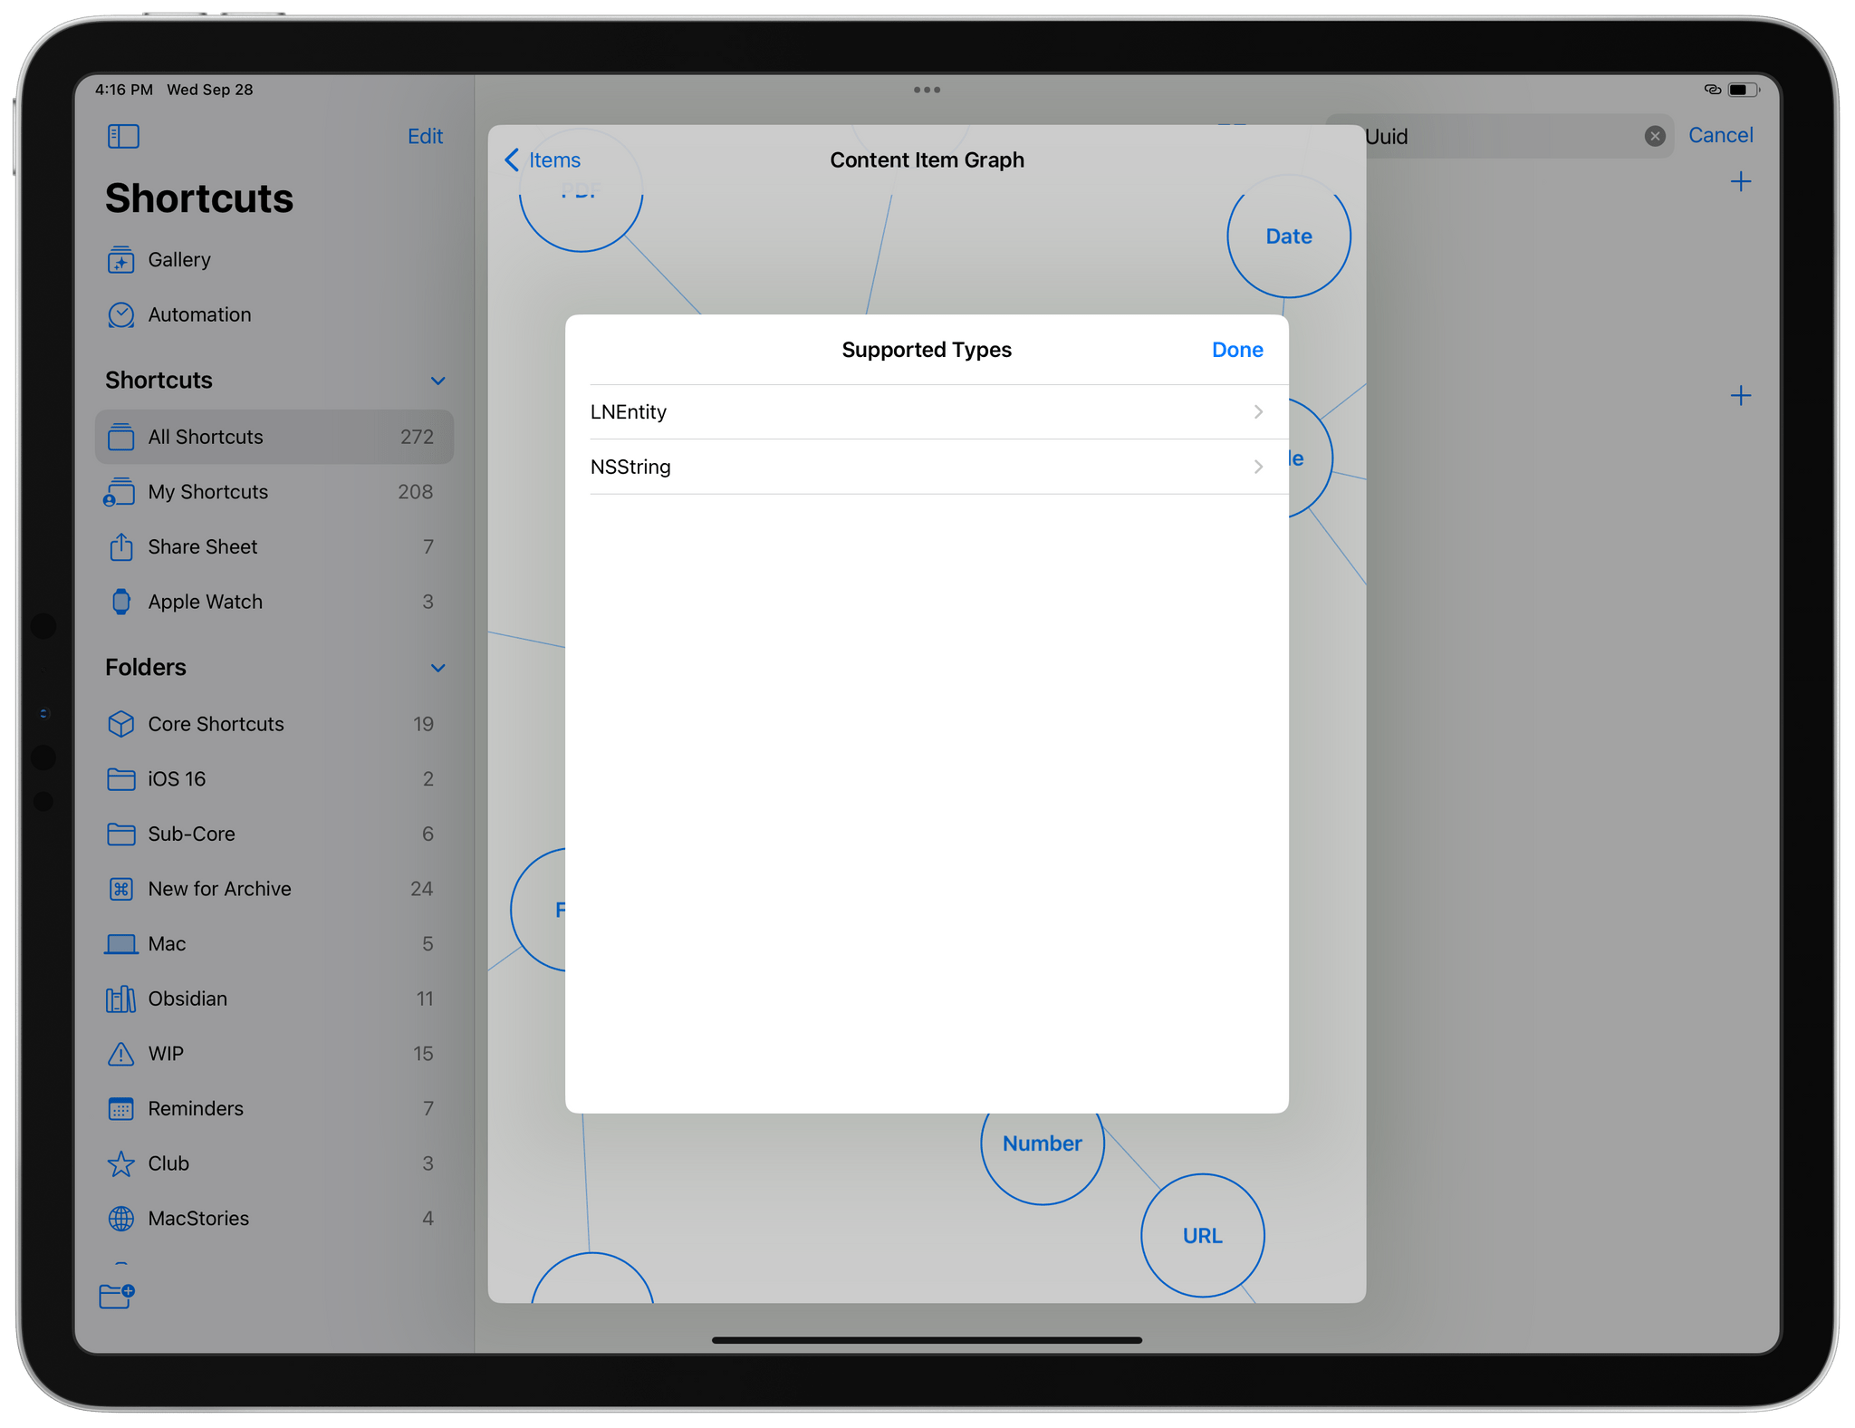Open Core Shortcuts folder

click(274, 724)
